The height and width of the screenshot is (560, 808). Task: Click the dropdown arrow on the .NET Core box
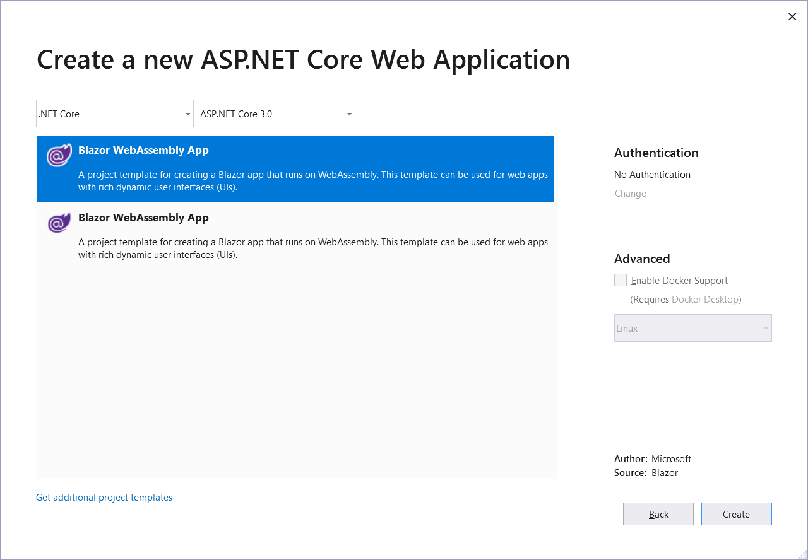(x=187, y=114)
